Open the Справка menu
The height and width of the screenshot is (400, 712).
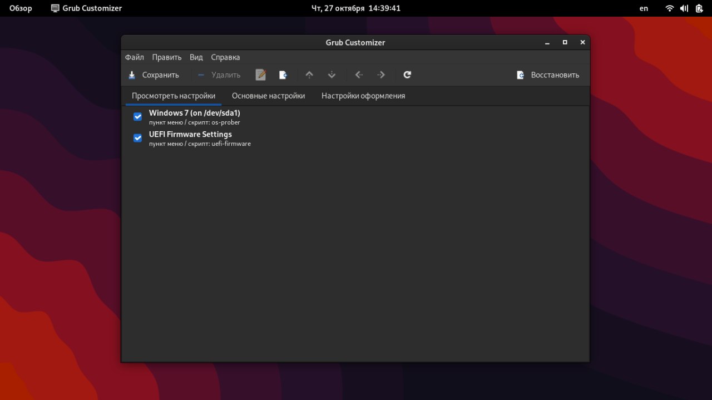(225, 57)
